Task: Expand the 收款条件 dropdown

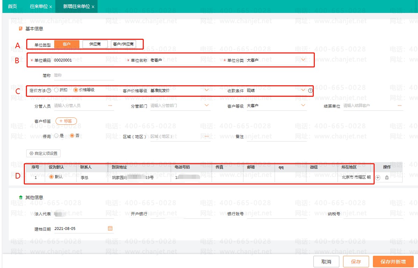Action: [x=303, y=90]
